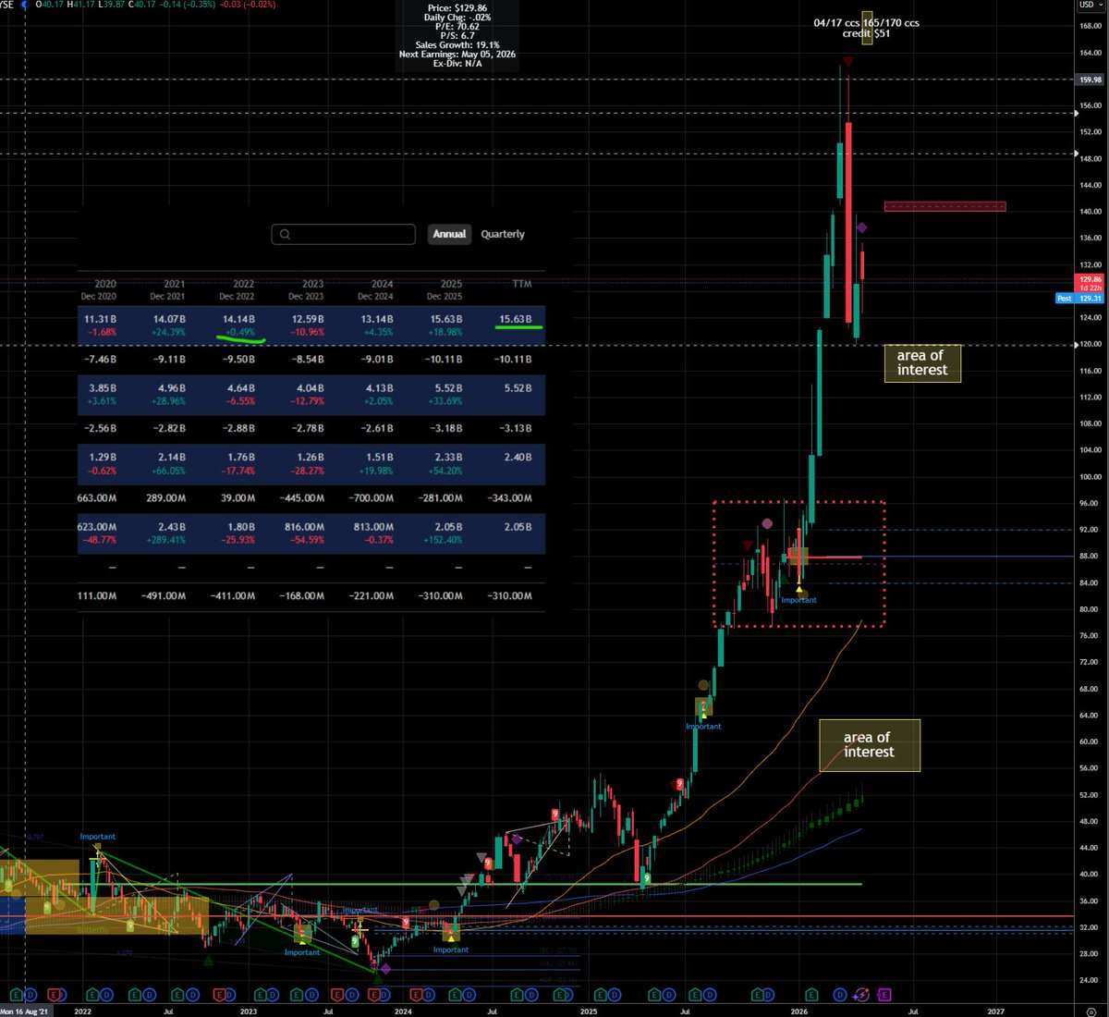The width and height of the screenshot is (1109, 1017).
Task: Open chart settings gear at axis corner
Action: click(x=1090, y=1011)
